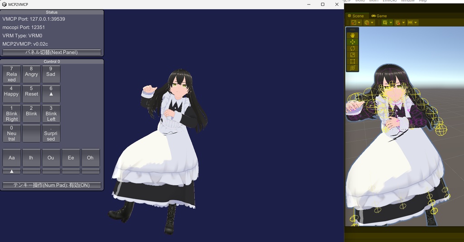464x242 pixels.
Task: Select the Rect tool in Unity scene
Action: click(353, 61)
